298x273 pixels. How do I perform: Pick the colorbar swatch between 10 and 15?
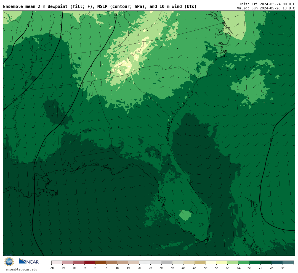[123, 262]
